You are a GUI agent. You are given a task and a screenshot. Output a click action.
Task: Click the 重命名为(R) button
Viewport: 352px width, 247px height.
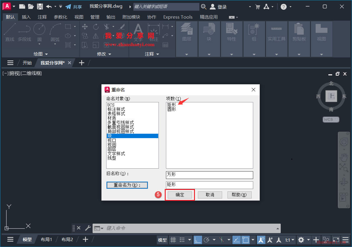[x=127, y=185]
